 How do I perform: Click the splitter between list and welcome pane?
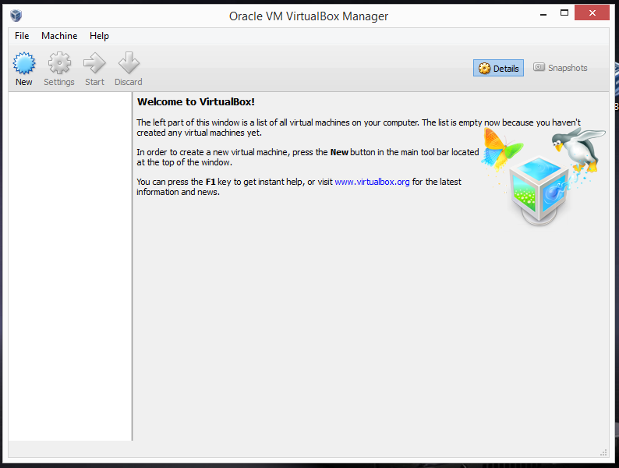pyautogui.click(x=133, y=265)
